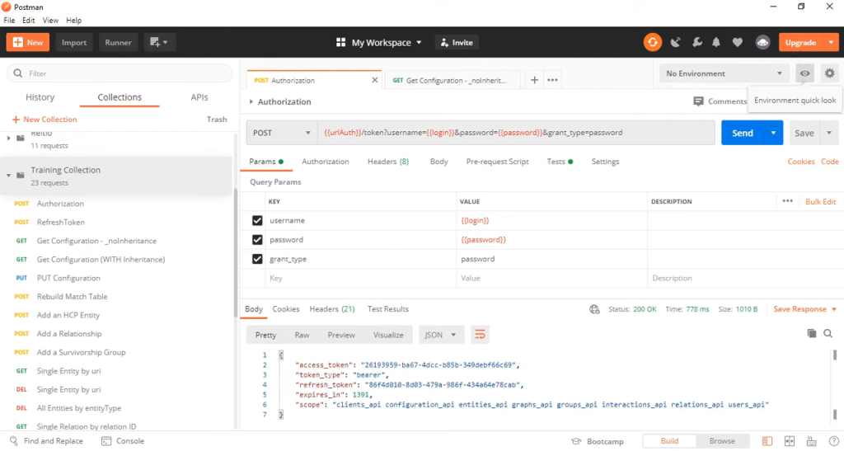The height and width of the screenshot is (451, 844).
Task: Select the Raw response view
Action: click(302, 335)
